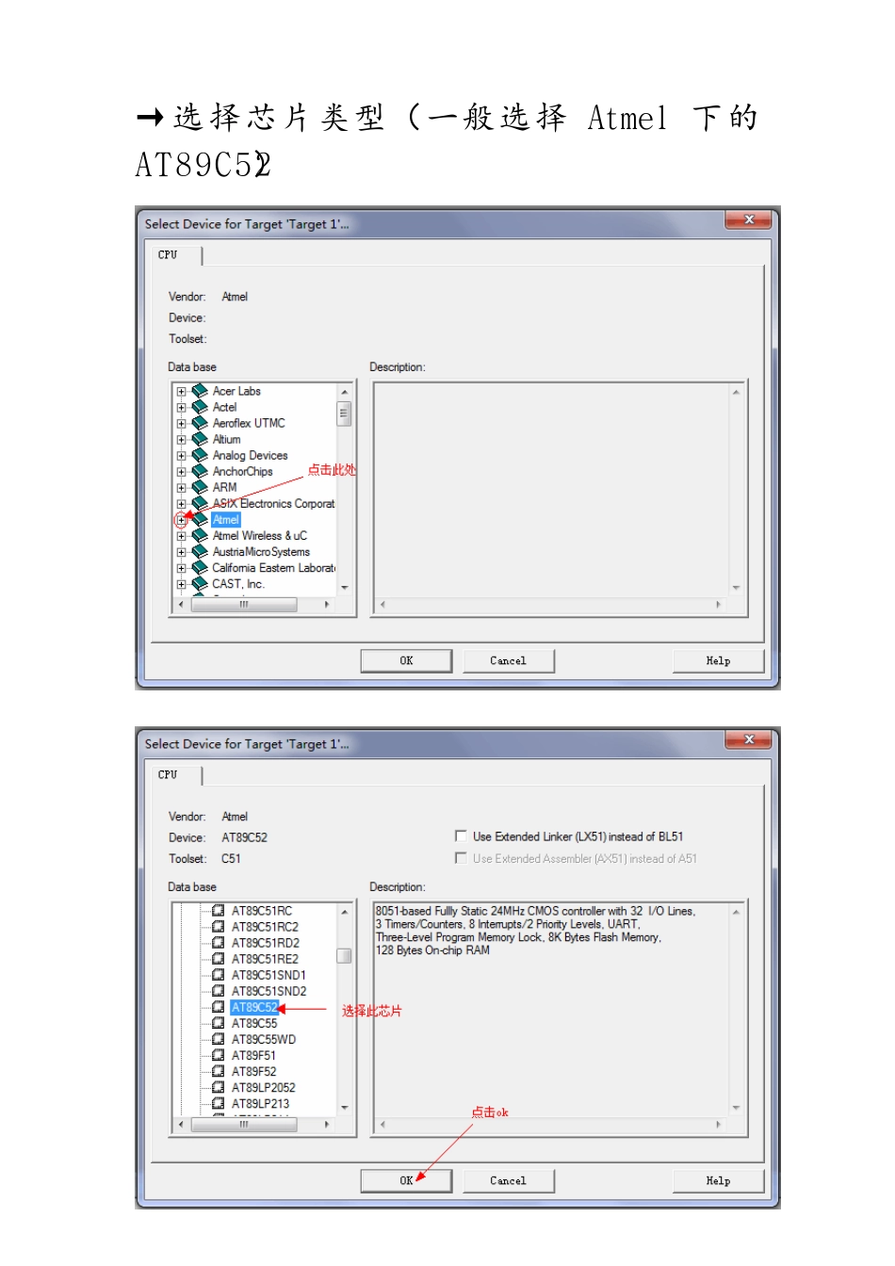Expand the Atmel vendor node
This screenshot has height=1266, width=895.
181,520
